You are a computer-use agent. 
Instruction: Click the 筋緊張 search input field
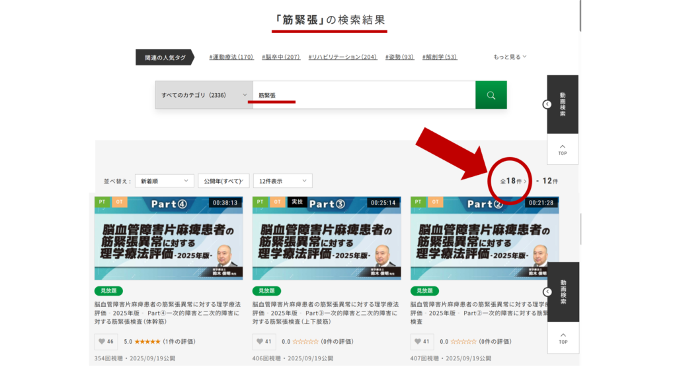tap(364, 95)
